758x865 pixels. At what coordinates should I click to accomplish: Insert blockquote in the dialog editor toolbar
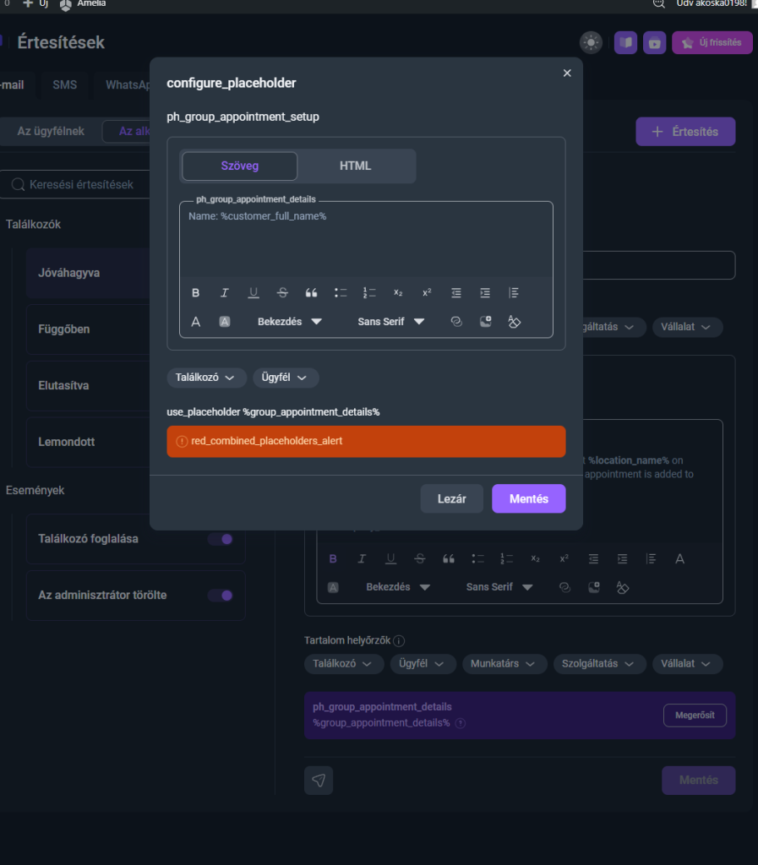coord(311,293)
